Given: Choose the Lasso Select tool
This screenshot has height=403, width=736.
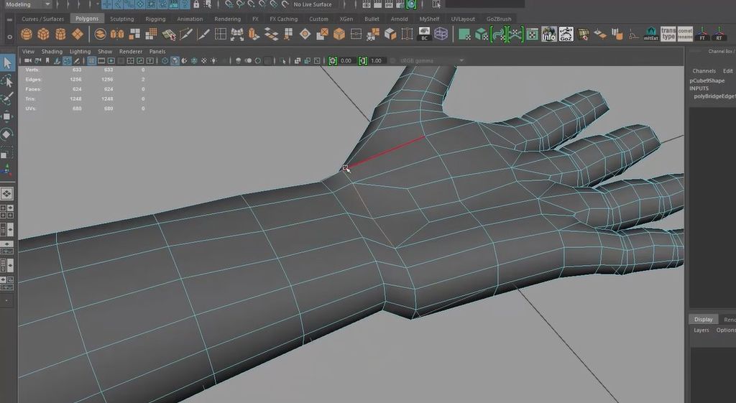Looking at the screenshot, I should [7, 81].
